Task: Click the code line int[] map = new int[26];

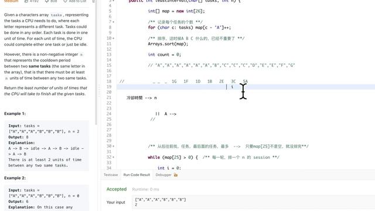Action: point(176,11)
